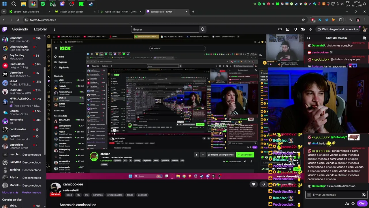This screenshot has width=369, height=208.
Task: Open chat settings gear icon
Action: [353, 203]
